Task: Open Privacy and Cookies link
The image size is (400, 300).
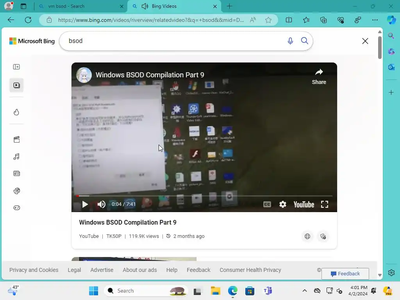Action: pyautogui.click(x=34, y=270)
